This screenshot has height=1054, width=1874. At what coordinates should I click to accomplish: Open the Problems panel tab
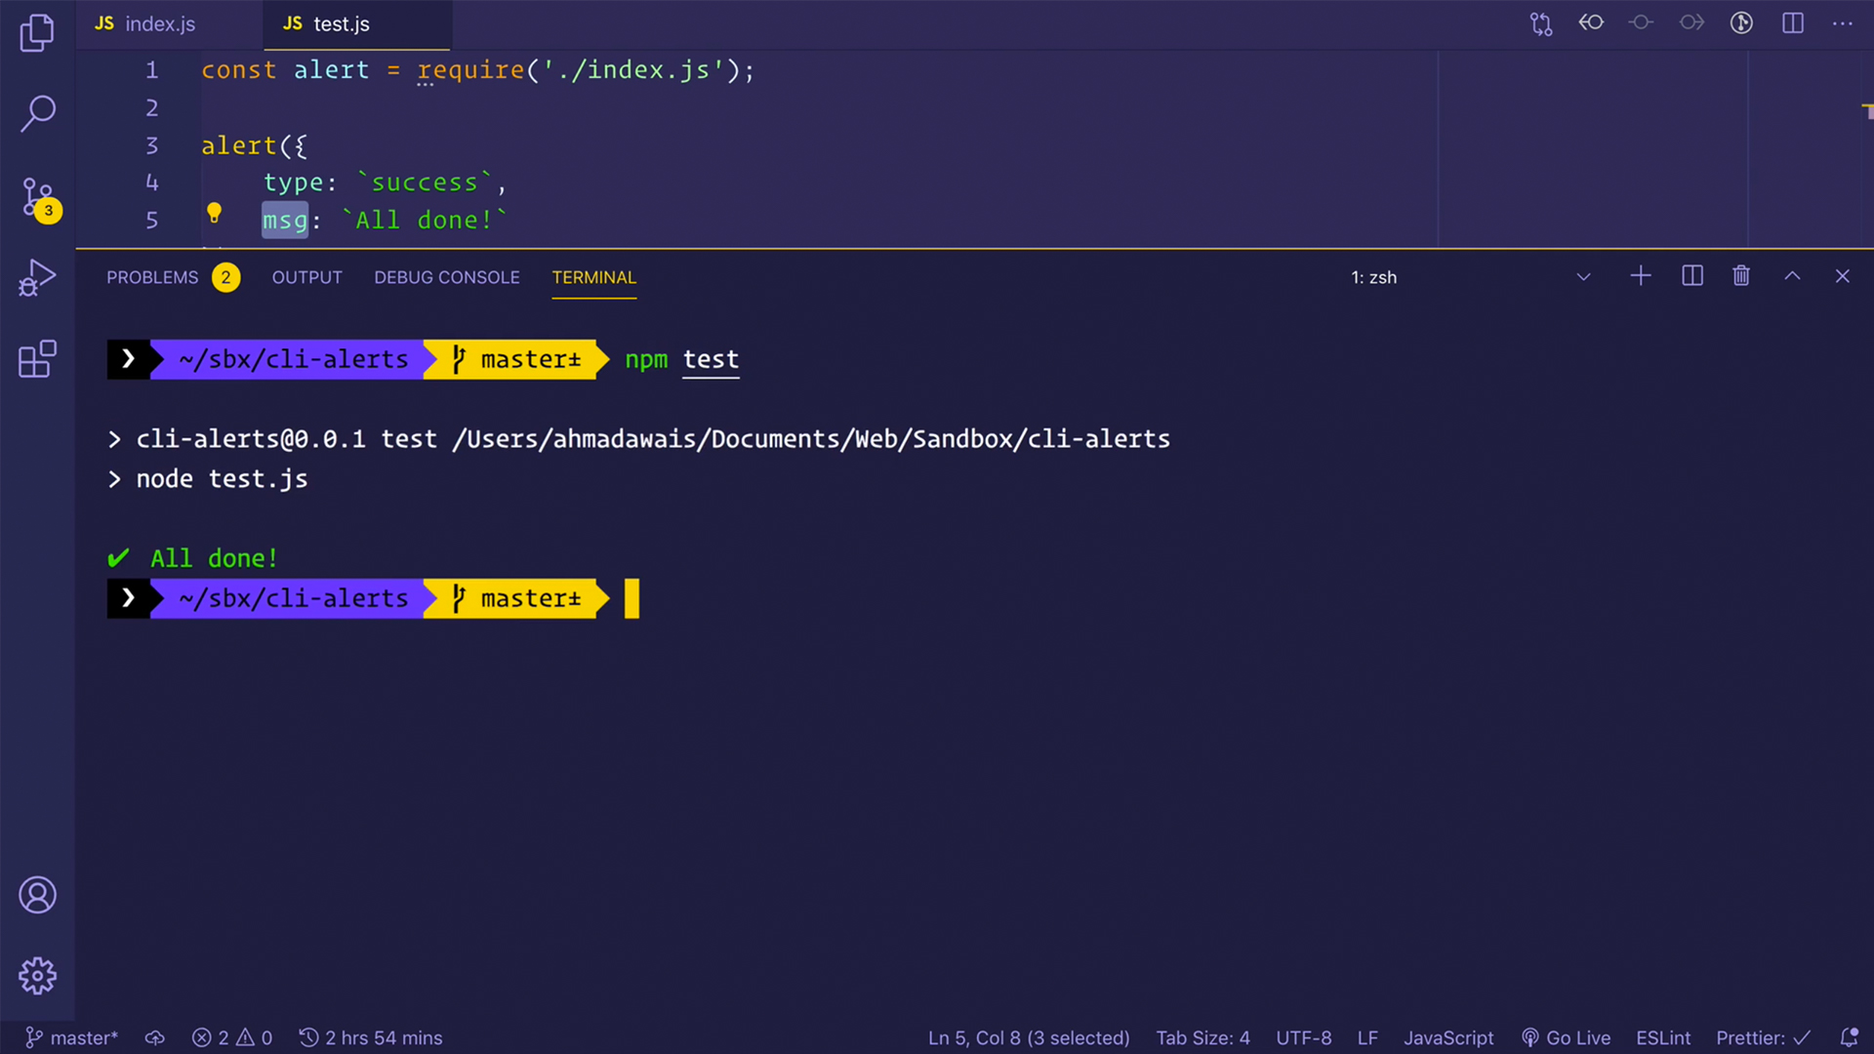tap(173, 277)
